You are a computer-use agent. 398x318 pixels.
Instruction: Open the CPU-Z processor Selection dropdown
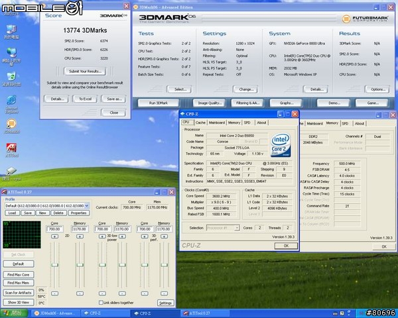tap(237, 228)
